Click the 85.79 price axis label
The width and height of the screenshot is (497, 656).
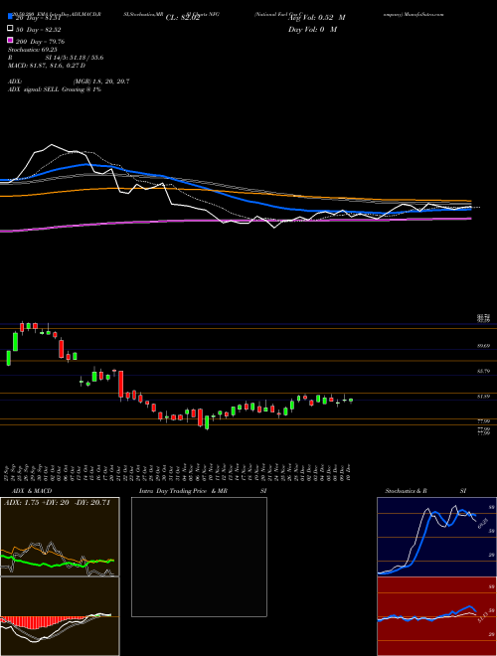coord(484,371)
